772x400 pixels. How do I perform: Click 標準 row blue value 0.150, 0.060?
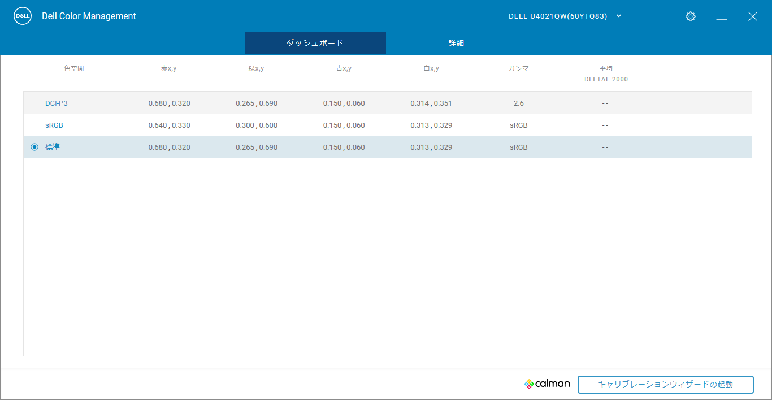click(344, 147)
